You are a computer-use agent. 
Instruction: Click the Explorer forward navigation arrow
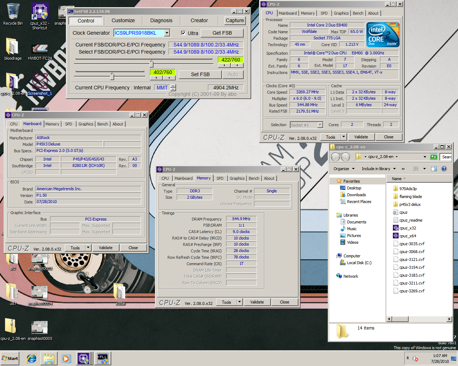(345, 157)
